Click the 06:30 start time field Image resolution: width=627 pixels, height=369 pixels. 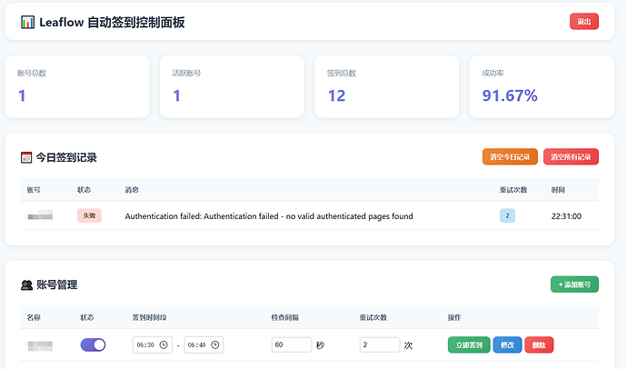pos(153,345)
